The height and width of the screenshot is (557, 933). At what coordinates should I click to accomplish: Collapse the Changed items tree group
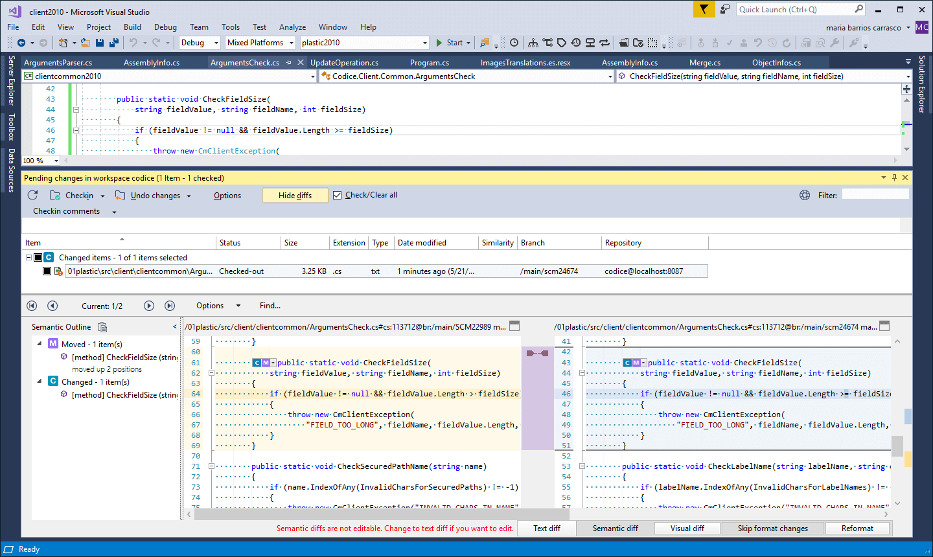(x=29, y=257)
